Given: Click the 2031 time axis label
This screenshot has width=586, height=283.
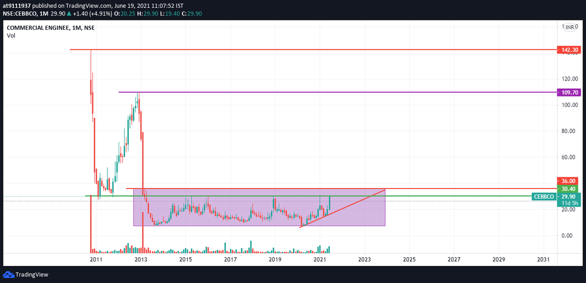Looking at the screenshot, I should tap(543, 260).
